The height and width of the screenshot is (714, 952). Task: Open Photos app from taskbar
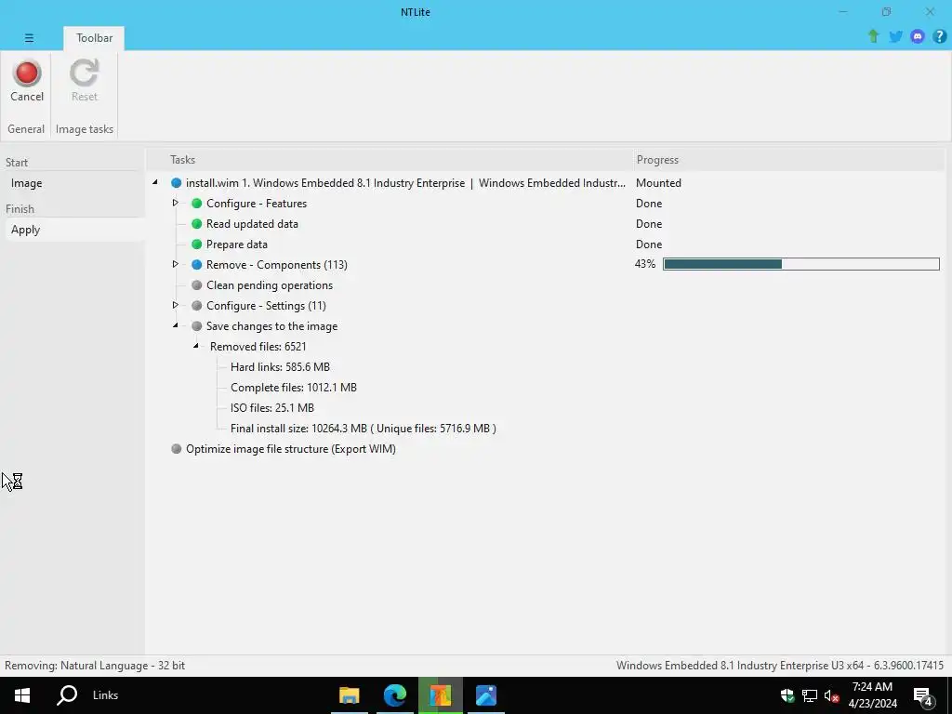pyautogui.click(x=486, y=695)
